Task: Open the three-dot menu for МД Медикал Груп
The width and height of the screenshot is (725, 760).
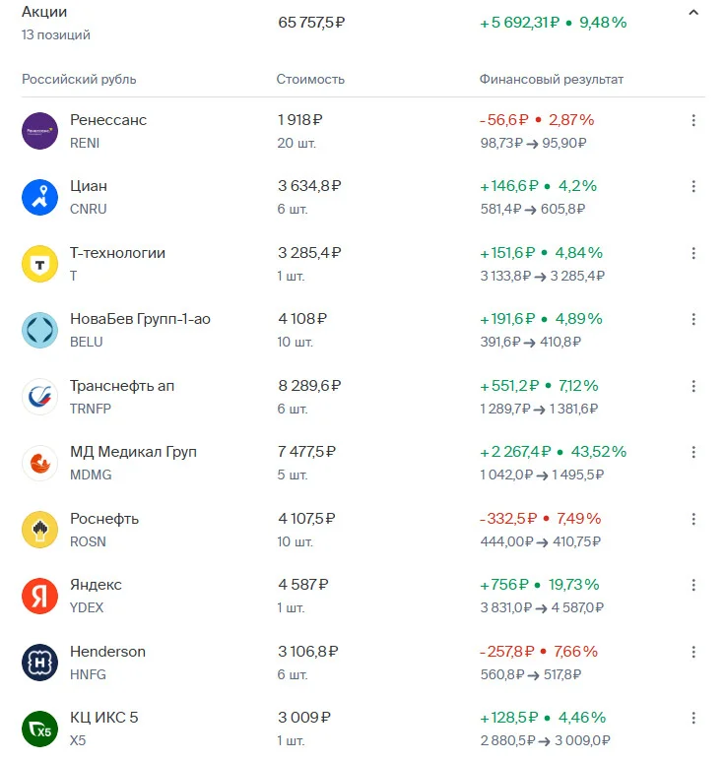Action: coord(693,452)
